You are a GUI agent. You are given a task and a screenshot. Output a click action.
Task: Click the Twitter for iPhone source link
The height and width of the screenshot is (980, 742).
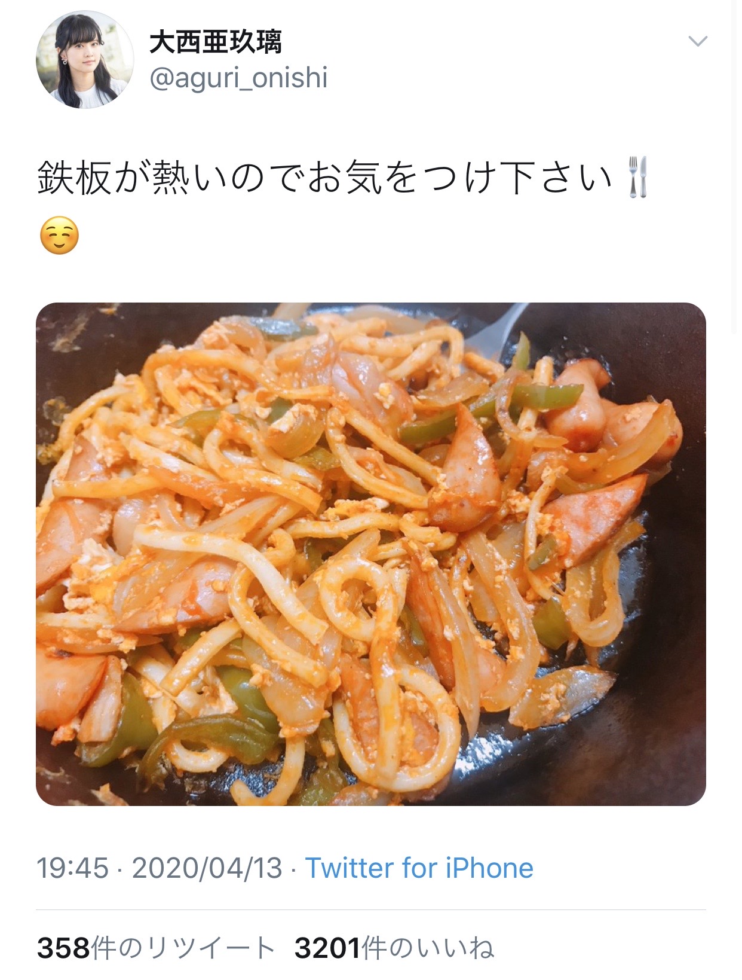coord(419,868)
